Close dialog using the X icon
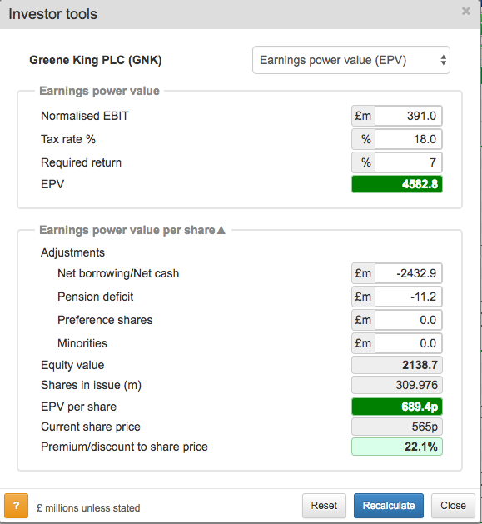 coord(466,12)
